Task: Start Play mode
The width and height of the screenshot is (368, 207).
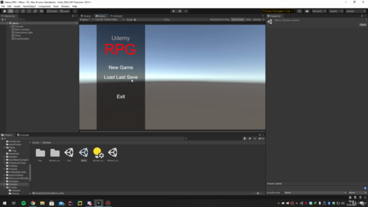Action: coord(174,11)
